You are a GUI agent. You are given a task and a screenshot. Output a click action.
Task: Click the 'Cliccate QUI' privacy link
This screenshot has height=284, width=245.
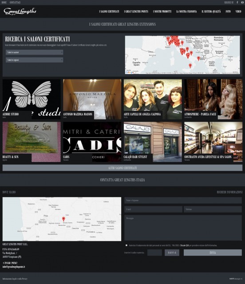coord(184,245)
